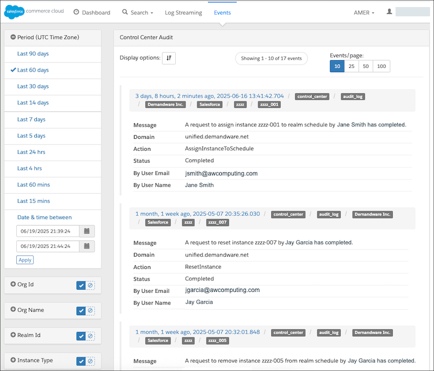Select Last 90 days period
This screenshot has width=434, height=371.
pos(33,54)
